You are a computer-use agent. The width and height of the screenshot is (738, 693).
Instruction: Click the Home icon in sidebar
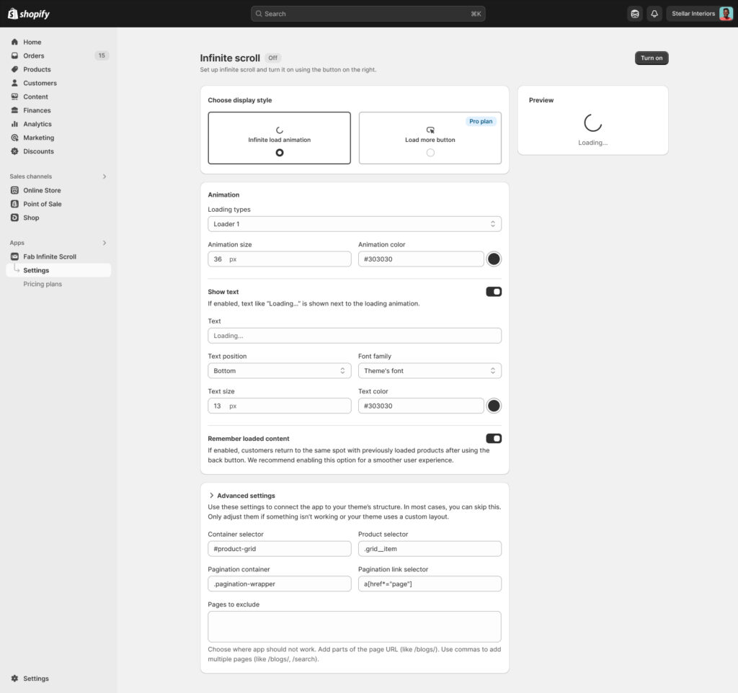[14, 42]
